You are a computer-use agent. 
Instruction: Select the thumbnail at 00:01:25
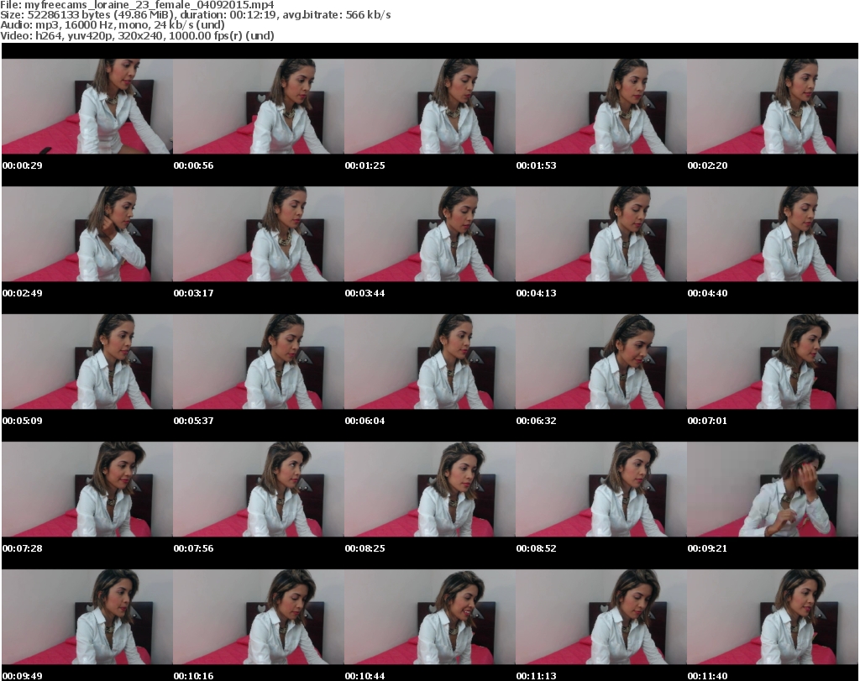[x=430, y=107]
